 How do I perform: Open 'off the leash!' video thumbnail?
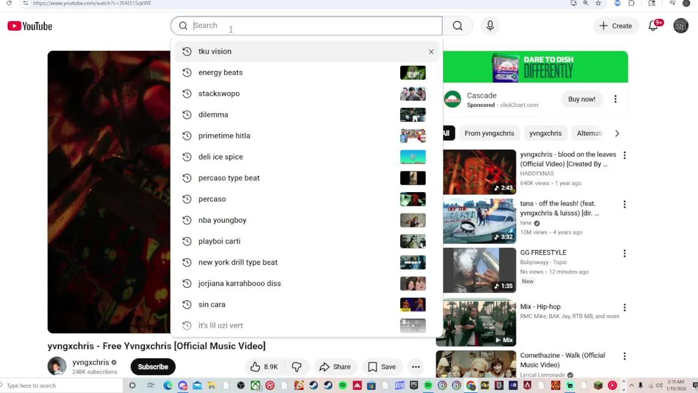click(x=479, y=221)
